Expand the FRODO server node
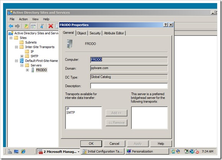This screenshot has height=160, width=222. tap(27, 70)
